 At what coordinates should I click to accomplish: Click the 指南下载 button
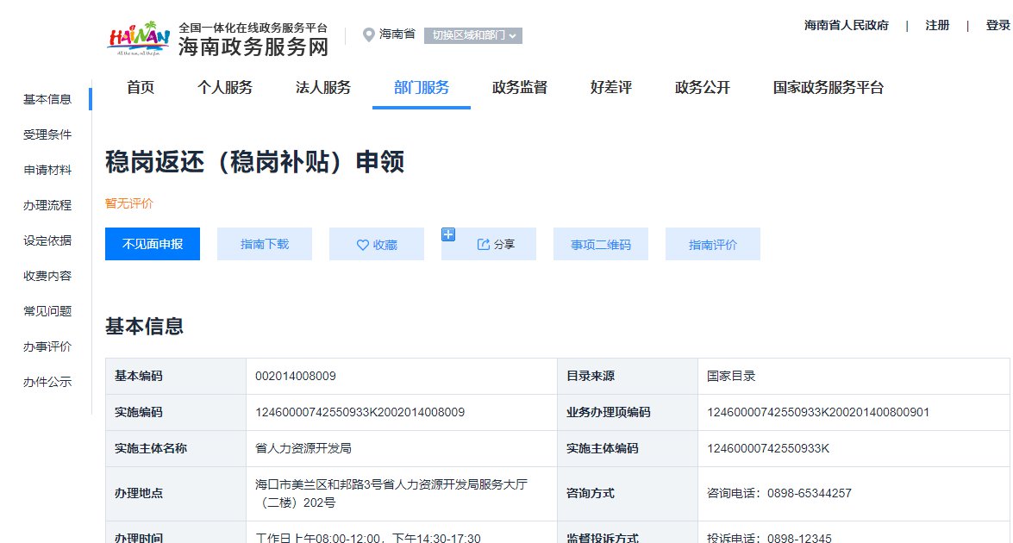(x=265, y=245)
